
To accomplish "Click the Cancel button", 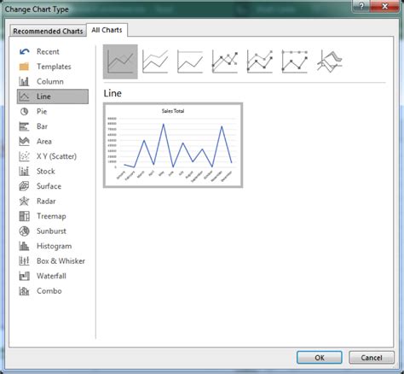I will click(x=372, y=358).
